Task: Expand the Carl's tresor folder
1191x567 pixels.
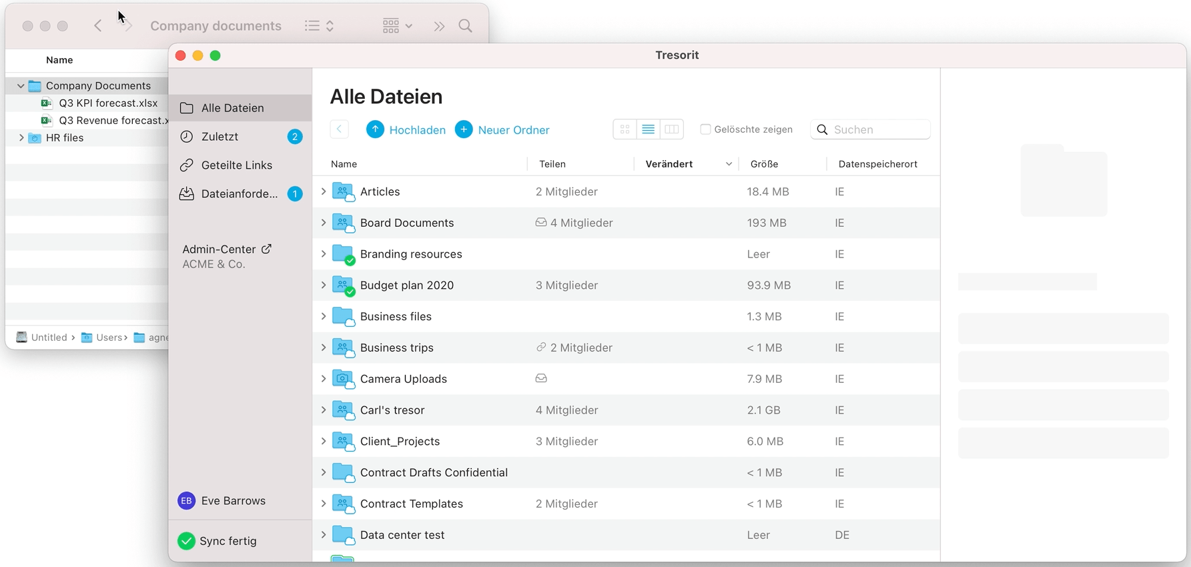Action: tap(324, 410)
